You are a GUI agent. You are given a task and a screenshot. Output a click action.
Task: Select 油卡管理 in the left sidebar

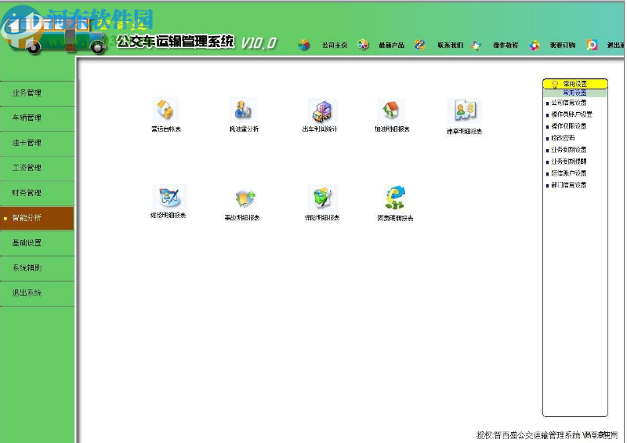coord(37,143)
